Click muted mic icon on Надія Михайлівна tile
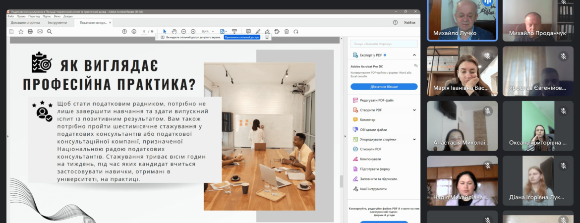The image size is (580, 223). coord(488,166)
